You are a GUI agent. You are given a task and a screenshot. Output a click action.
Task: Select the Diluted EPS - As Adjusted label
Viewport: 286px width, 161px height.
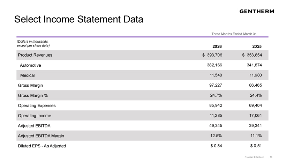pyautogui.click(x=42, y=146)
